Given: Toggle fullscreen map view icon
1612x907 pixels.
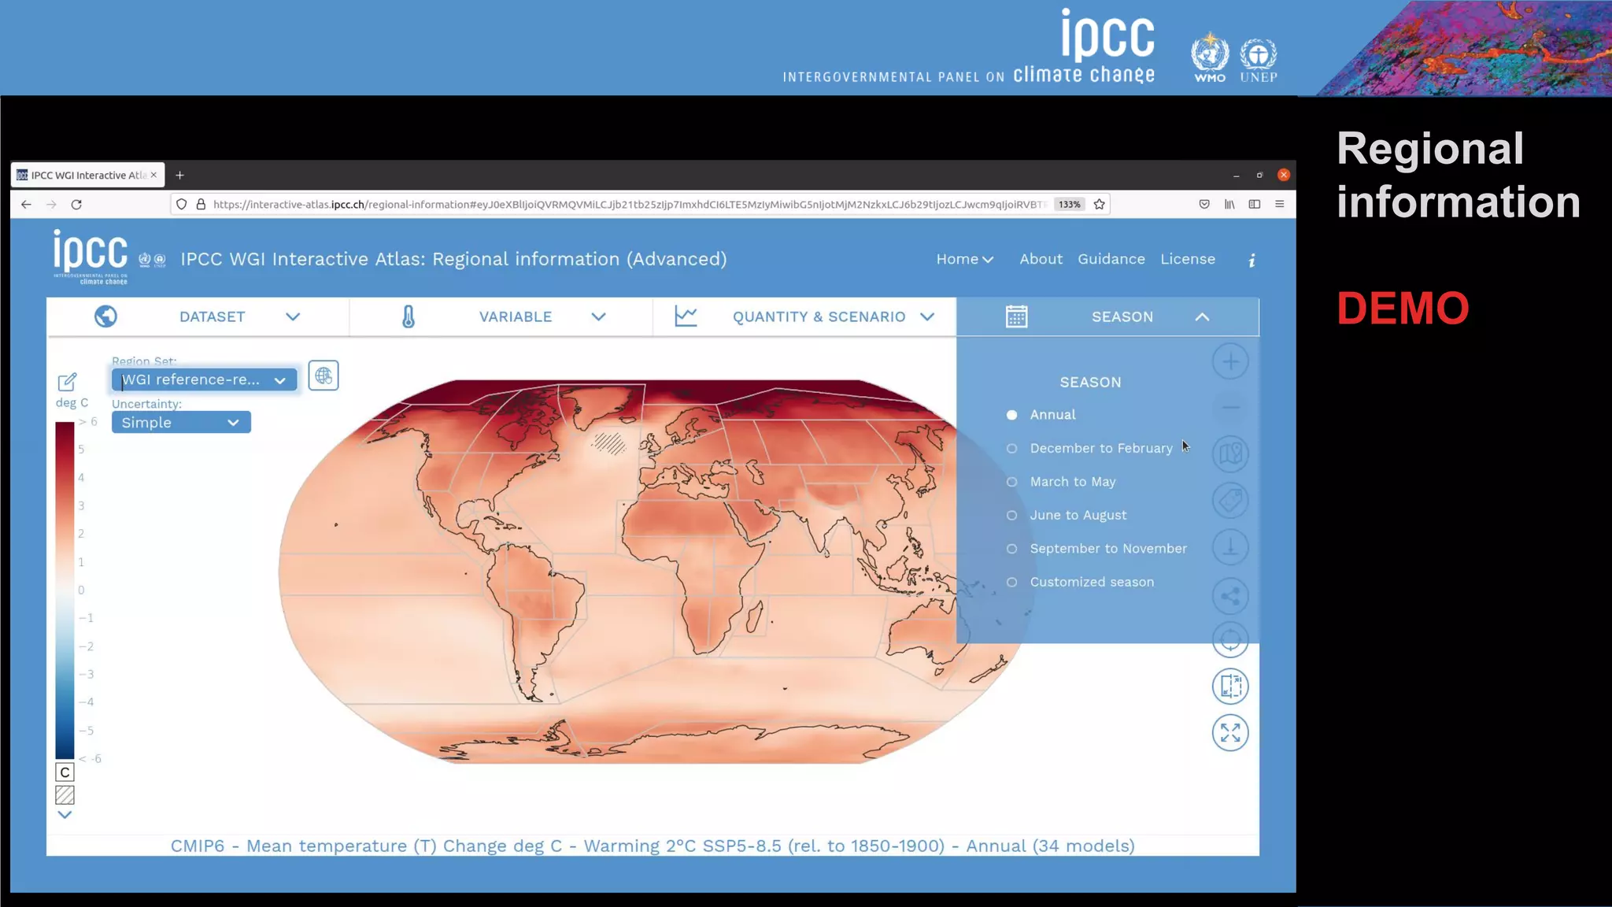Looking at the screenshot, I should tap(1230, 733).
